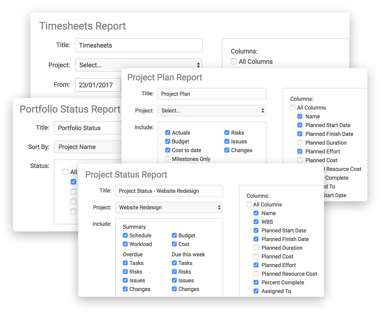This screenshot has height=317, width=380.
Task: Enable Milestones Only checkbox
Action: pyautogui.click(x=168, y=159)
